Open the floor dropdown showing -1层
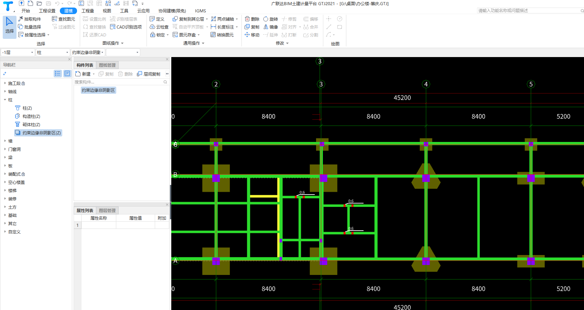This screenshot has height=310, width=584. [18, 52]
